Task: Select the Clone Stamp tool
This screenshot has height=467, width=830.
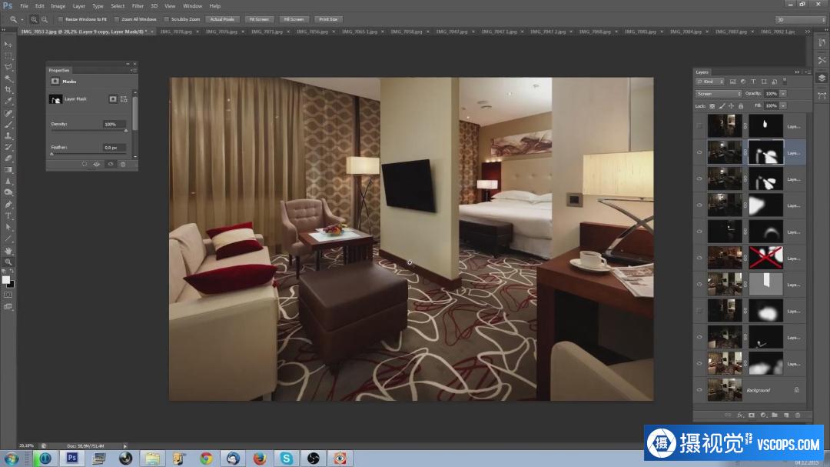Action: (8, 135)
